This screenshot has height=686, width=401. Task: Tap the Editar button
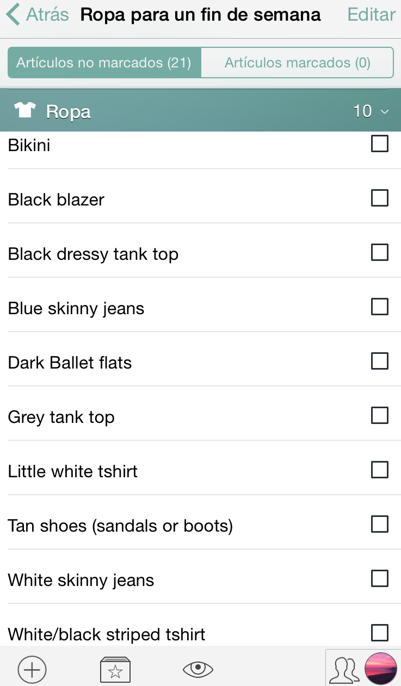coord(371,15)
